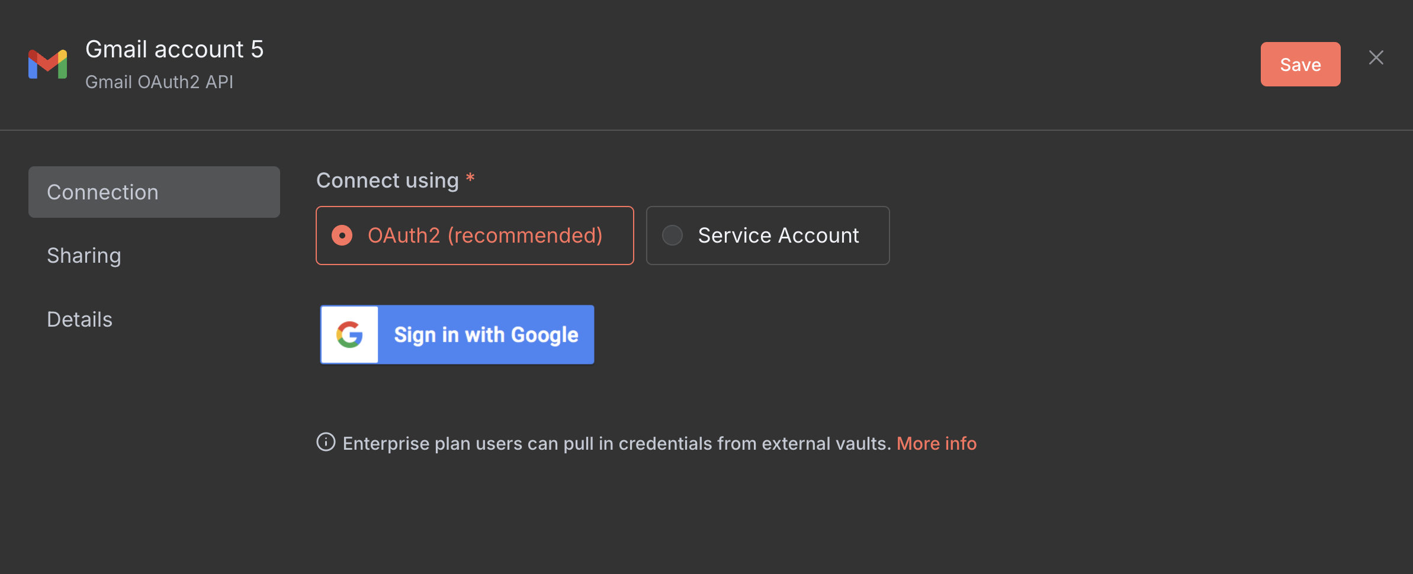
Task: Click the Google G logo
Action: click(349, 335)
